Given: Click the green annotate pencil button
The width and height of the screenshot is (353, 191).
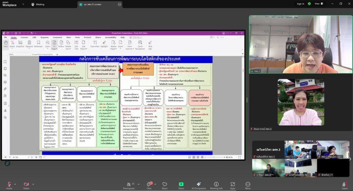Looking at the screenshot, I should pos(7,163).
